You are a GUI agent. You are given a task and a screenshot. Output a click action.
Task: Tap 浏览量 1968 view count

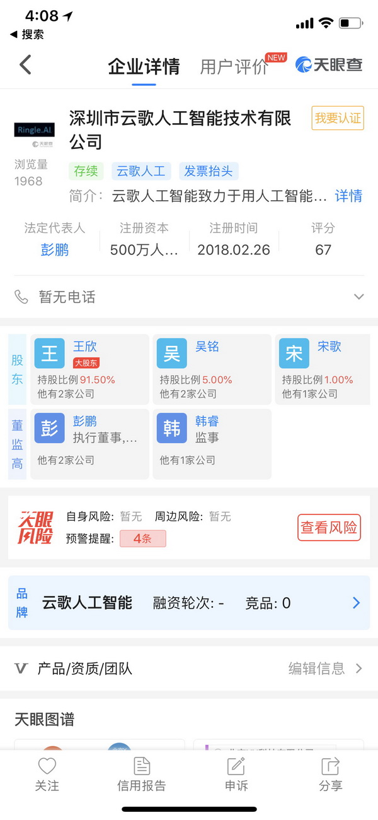(31, 173)
